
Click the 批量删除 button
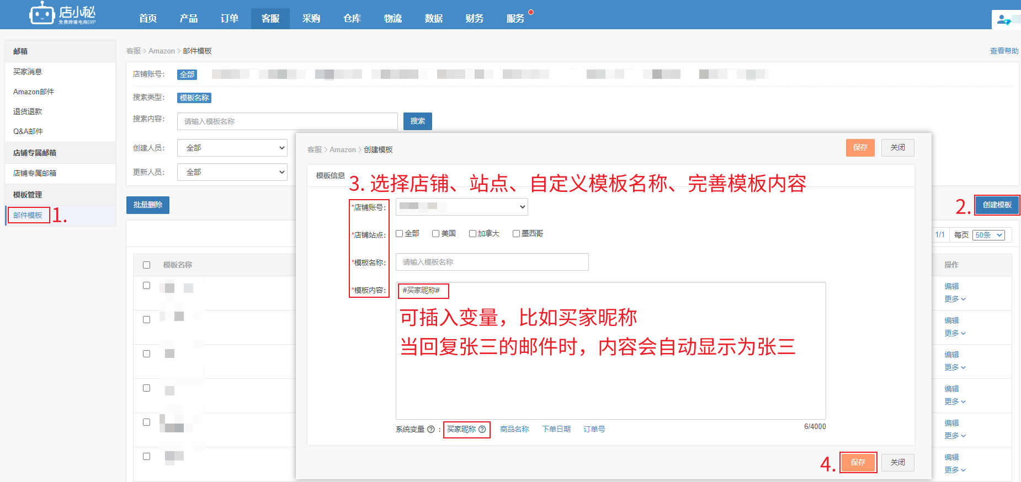(x=148, y=205)
